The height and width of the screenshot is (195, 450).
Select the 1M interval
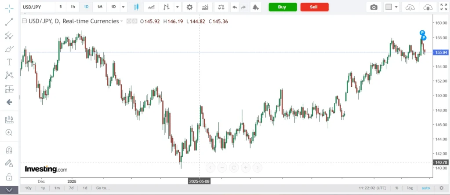tap(100, 7)
